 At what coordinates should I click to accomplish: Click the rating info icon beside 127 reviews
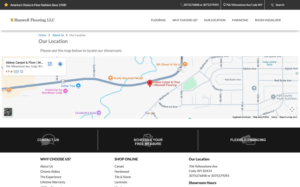click(21, 72)
